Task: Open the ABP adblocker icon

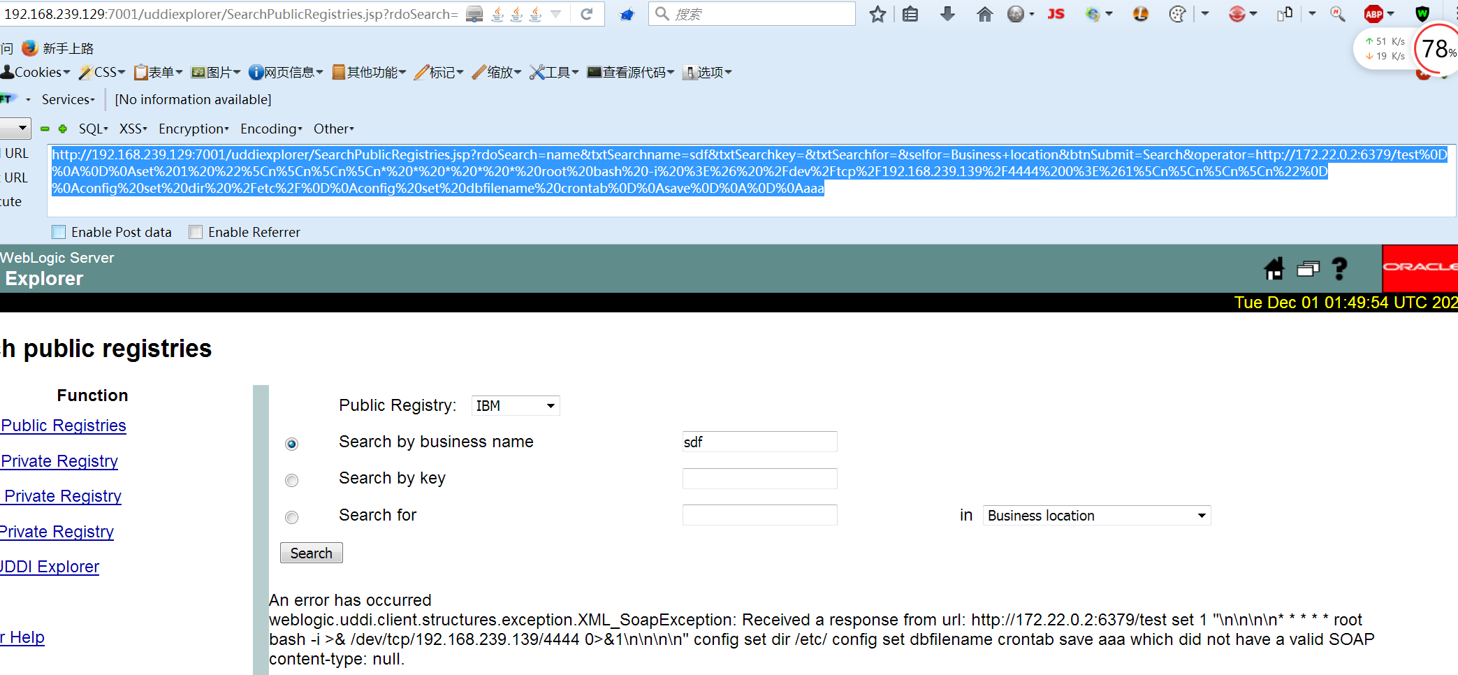Action: tap(1374, 13)
